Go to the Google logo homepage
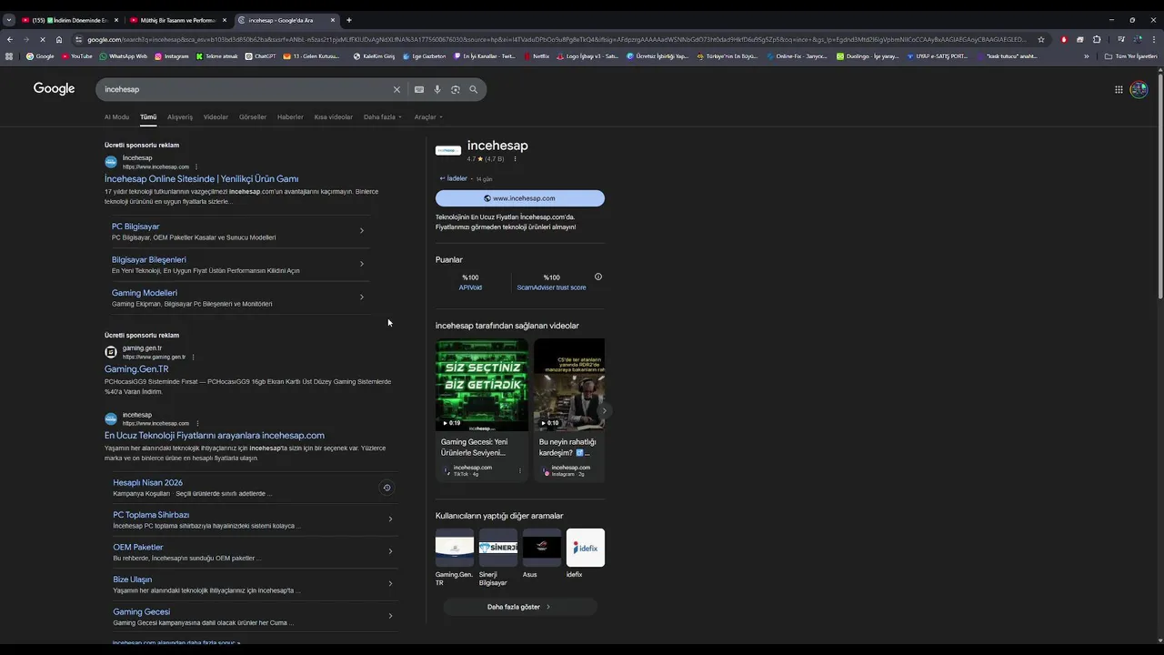This screenshot has width=1164, height=655. (54, 88)
